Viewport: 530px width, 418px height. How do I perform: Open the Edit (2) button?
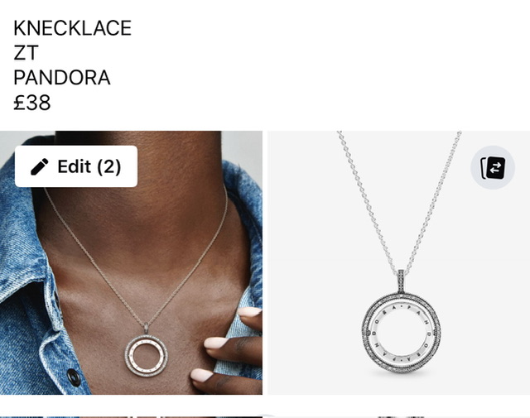pos(76,166)
